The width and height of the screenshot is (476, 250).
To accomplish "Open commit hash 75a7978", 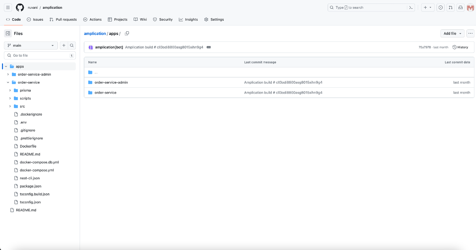I will (424, 47).
